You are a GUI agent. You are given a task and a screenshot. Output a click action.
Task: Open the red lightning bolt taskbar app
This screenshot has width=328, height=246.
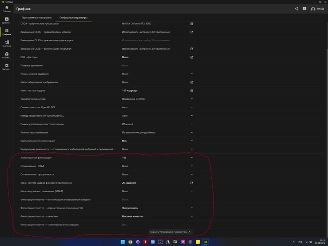(x=145, y=242)
